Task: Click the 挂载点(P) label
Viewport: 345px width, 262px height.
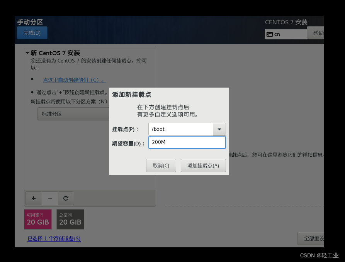Action: tap(125, 129)
